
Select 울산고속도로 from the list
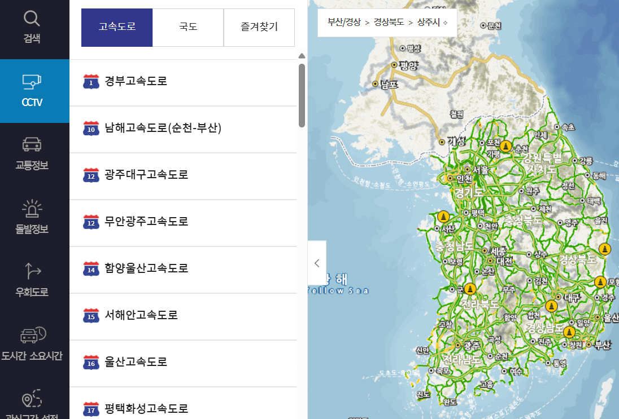click(x=183, y=363)
